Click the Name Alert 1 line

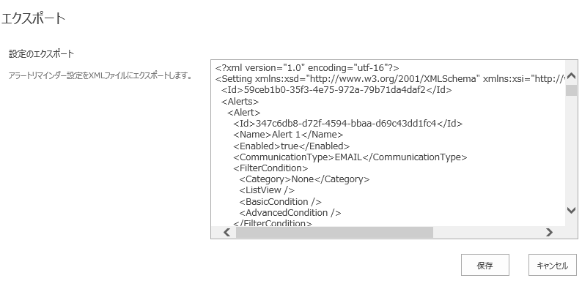tap(288, 135)
